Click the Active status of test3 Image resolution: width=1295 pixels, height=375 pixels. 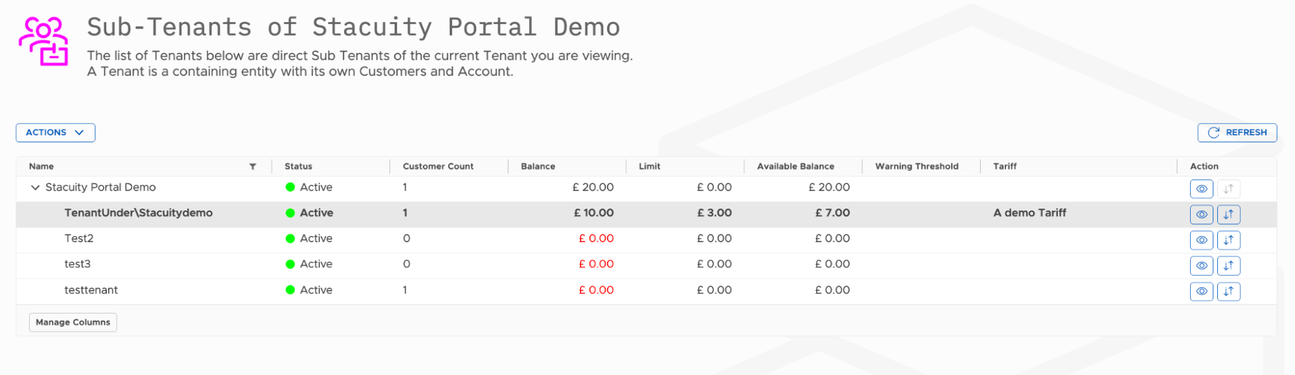[x=309, y=264]
